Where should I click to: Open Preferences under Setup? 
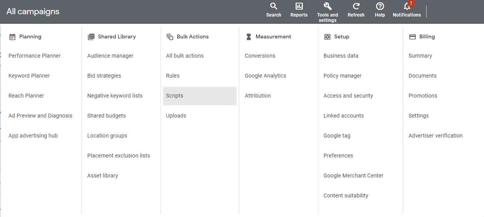tap(338, 156)
